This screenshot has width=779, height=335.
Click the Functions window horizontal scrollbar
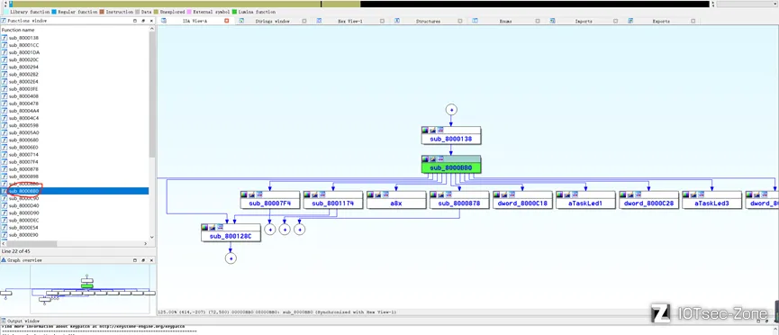pos(76,243)
